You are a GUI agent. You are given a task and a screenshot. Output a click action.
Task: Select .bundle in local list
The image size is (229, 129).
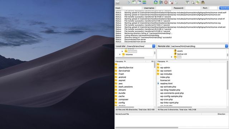[122, 93]
